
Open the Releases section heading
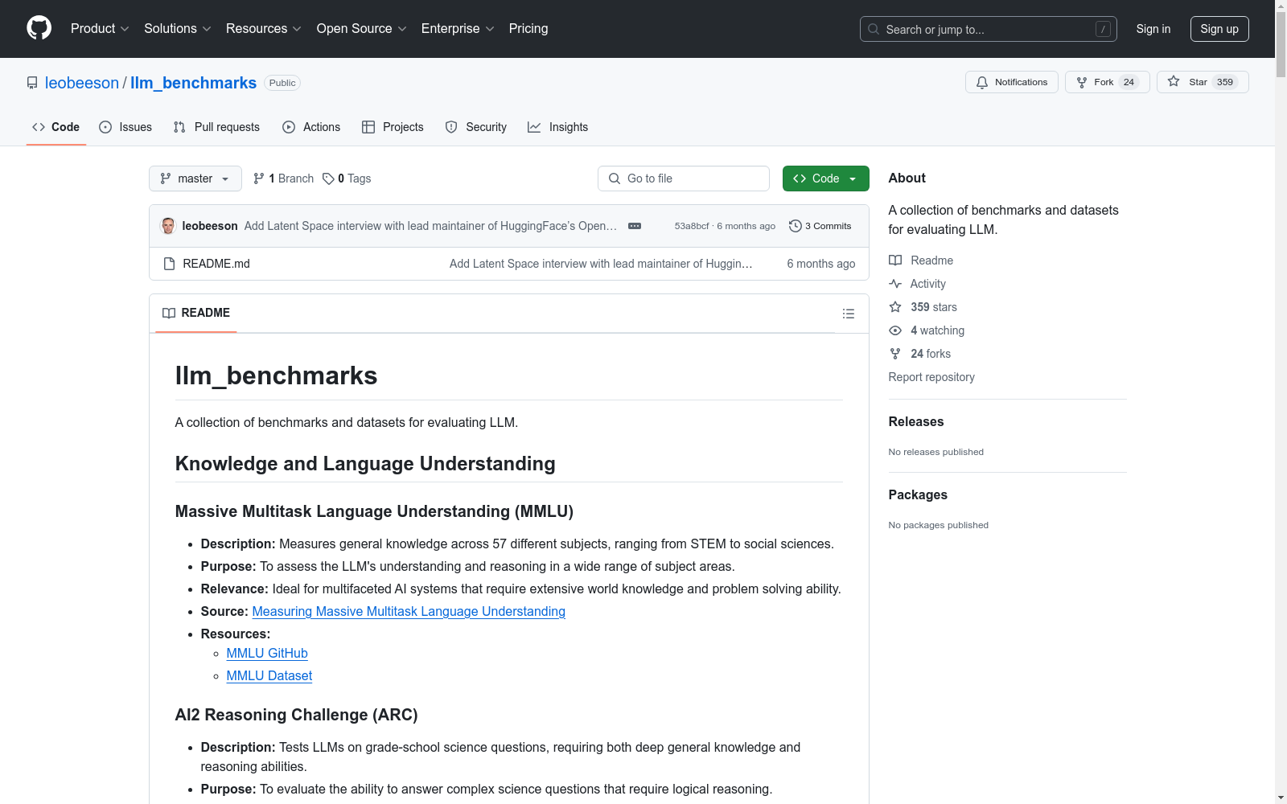pyautogui.click(x=916, y=422)
